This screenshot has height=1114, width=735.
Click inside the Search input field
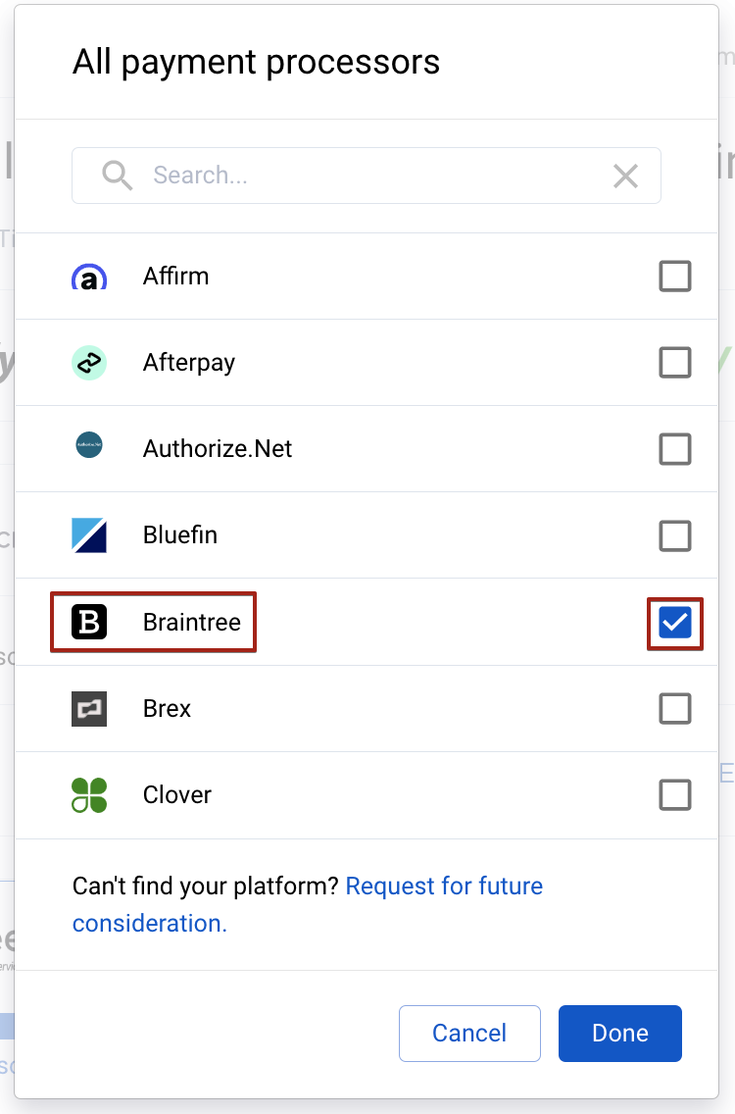[x=343, y=175]
